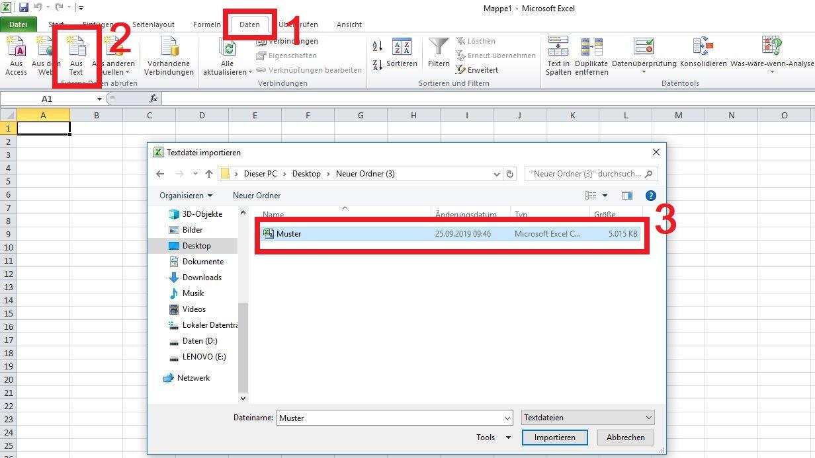Click the Importieren button
Viewport: 815px width, 458px height.
(x=554, y=438)
